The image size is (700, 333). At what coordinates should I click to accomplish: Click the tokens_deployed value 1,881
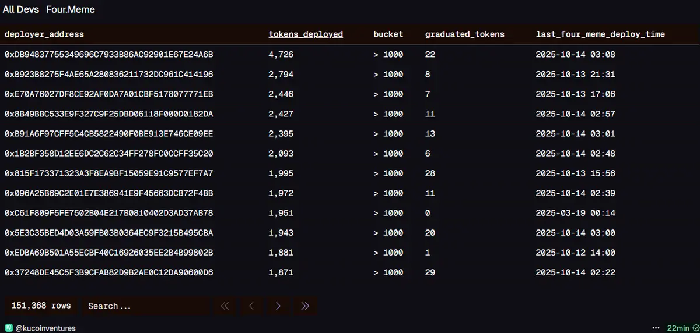[x=281, y=253]
